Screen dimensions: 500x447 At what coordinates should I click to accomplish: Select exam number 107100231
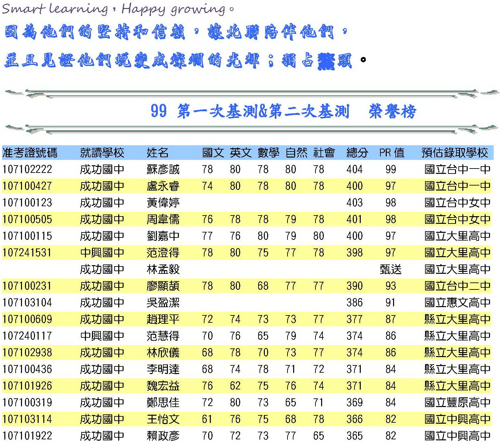pos(27,286)
